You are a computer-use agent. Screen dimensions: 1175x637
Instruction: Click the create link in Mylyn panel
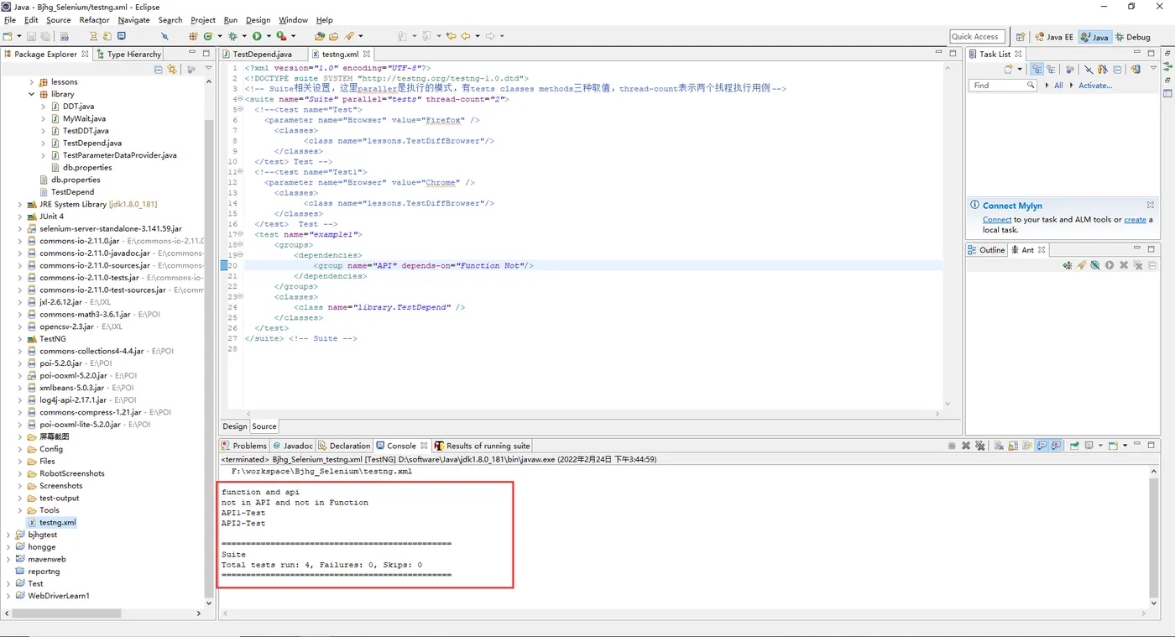[1135, 220]
